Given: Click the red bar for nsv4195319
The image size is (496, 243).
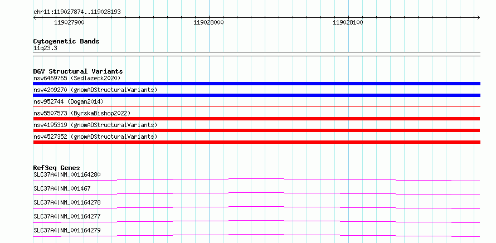Looking at the screenshot, I should point(256,130).
